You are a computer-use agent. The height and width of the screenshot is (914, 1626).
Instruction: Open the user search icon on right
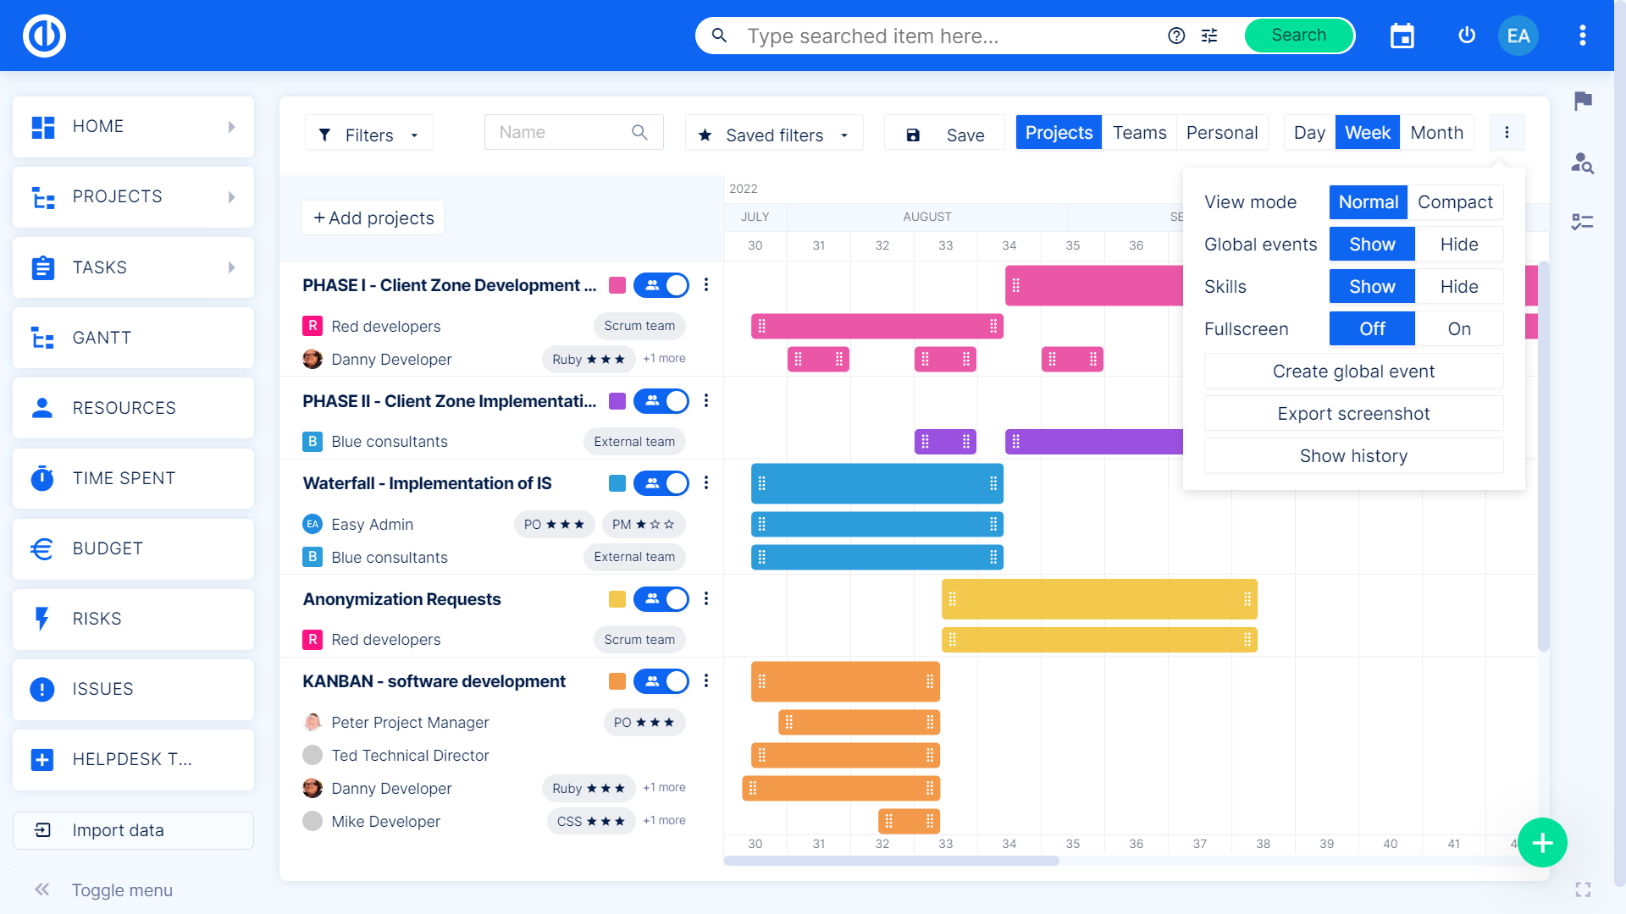point(1582,162)
